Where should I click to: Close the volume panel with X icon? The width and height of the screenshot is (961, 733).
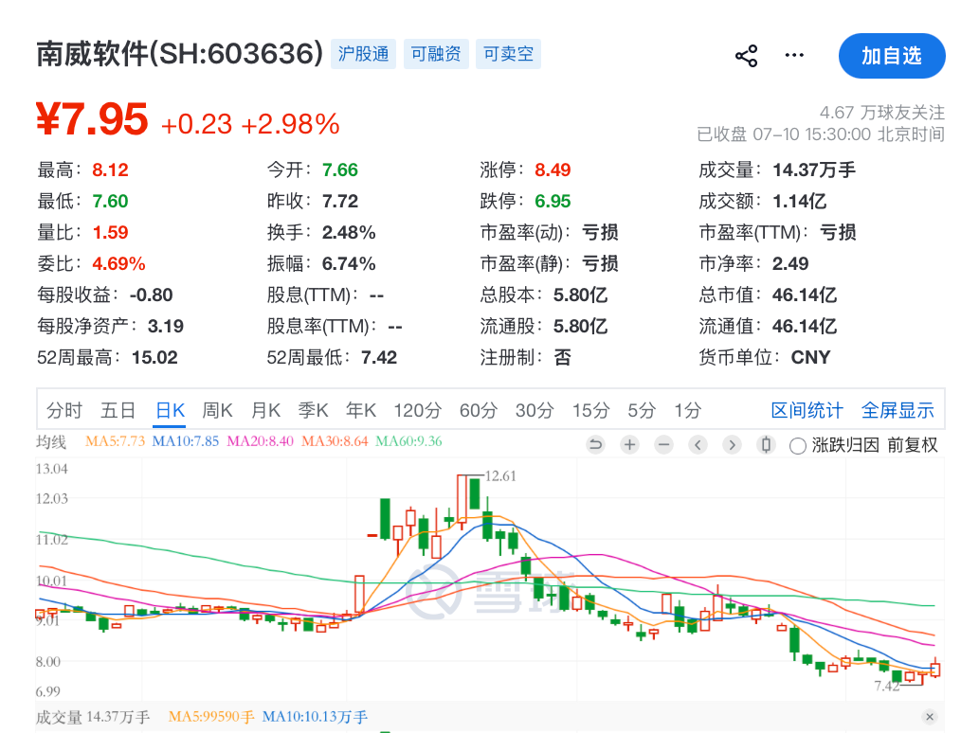click(x=930, y=717)
